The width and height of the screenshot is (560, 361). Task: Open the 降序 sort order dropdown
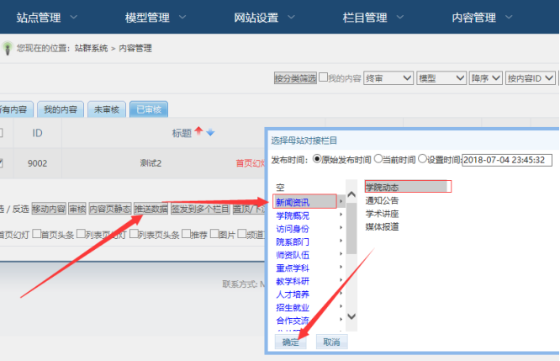tap(485, 78)
